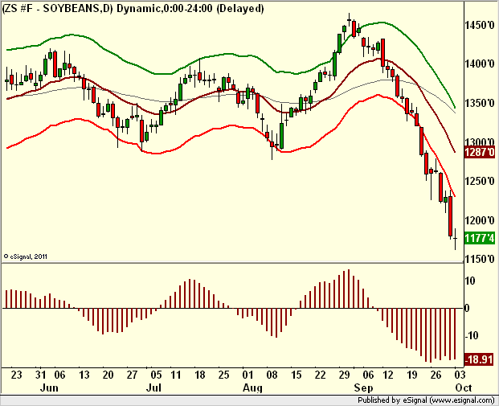Click the last histogram bar on the right
This screenshot has height=406, width=499.
[455, 334]
